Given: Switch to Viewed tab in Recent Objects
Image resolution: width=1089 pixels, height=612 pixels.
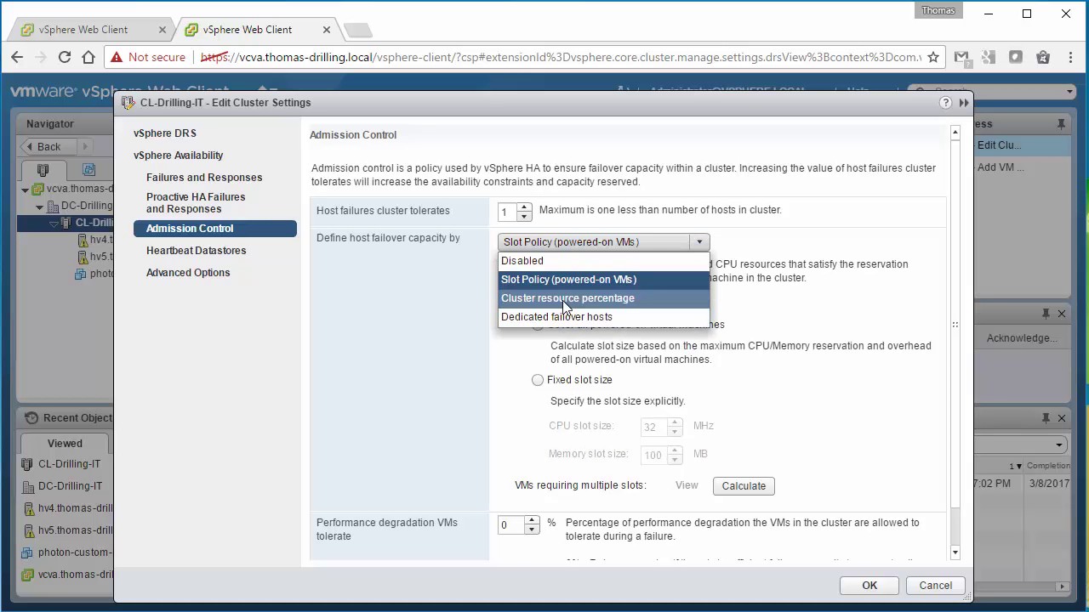Looking at the screenshot, I should (x=65, y=444).
